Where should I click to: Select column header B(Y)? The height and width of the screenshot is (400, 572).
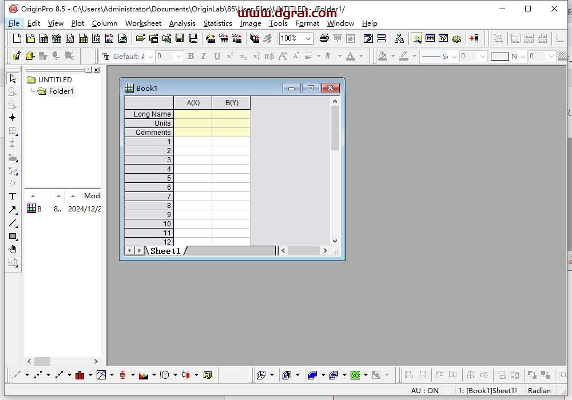click(x=231, y=103)
